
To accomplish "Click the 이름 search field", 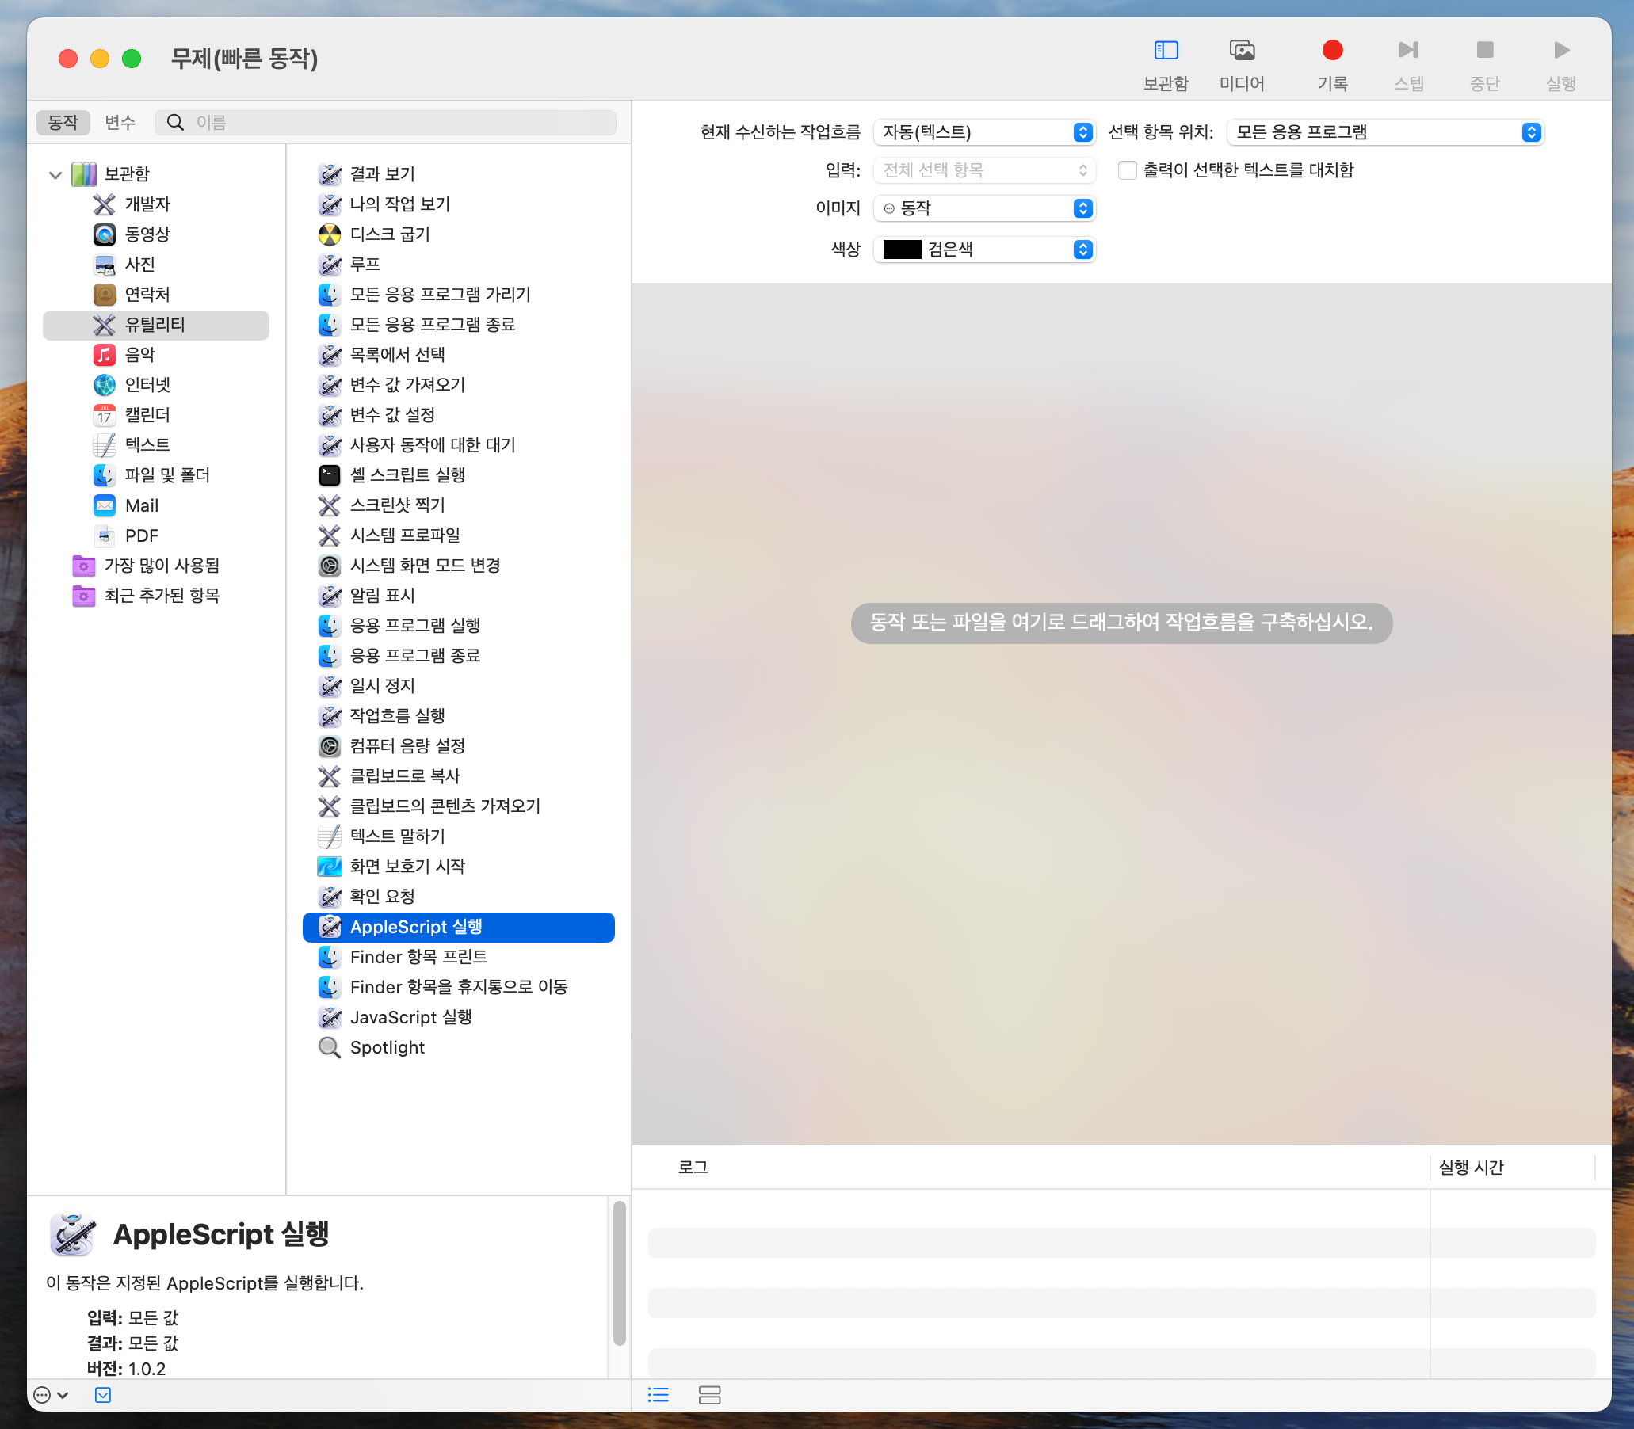I will 385,122.
